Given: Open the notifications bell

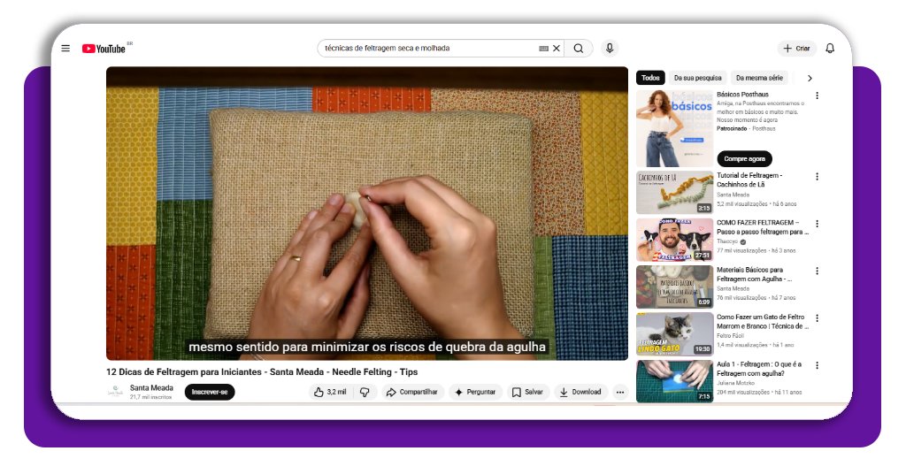Looking at the screenshot, I should click(x=829, y=49).
